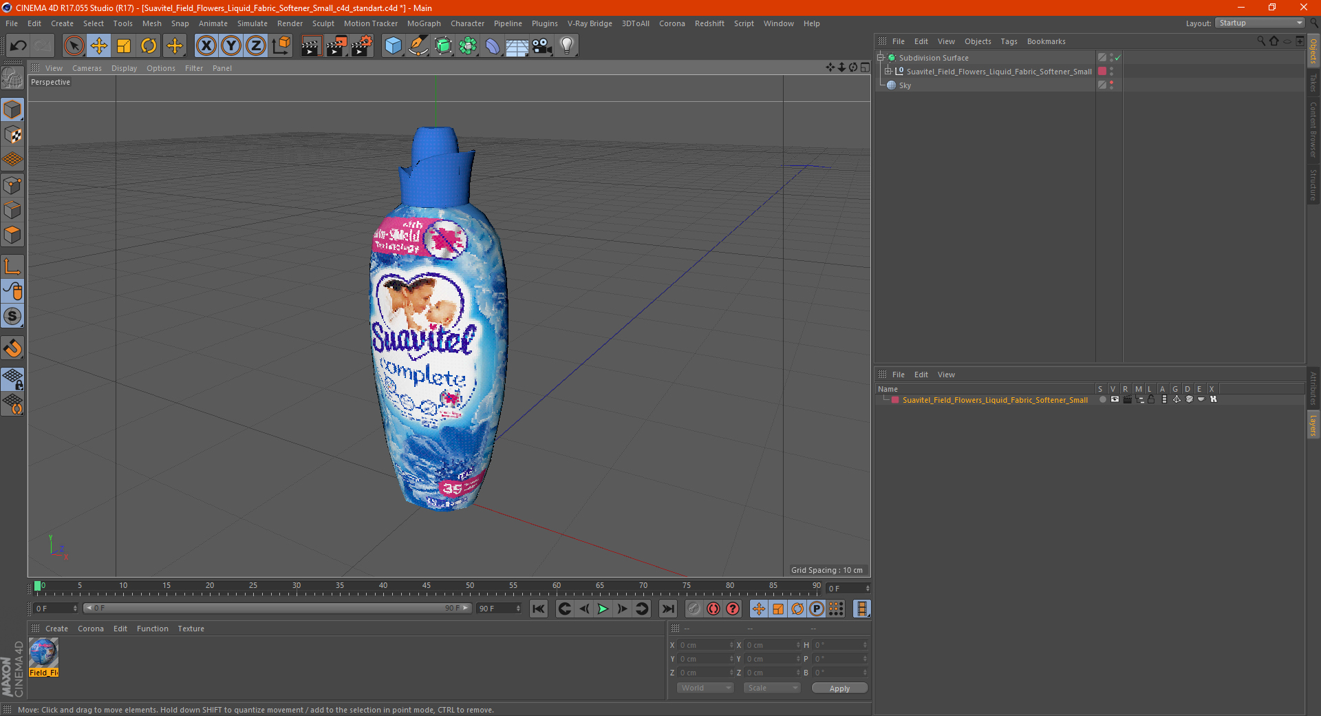Click layer color swatch in Layers panel
1321x716 pixels.
[895, 400]
